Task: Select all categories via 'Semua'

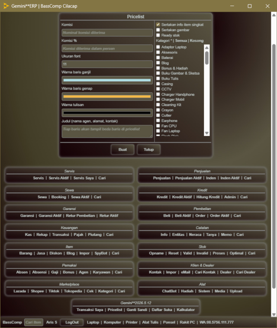Action: point(181,41)
